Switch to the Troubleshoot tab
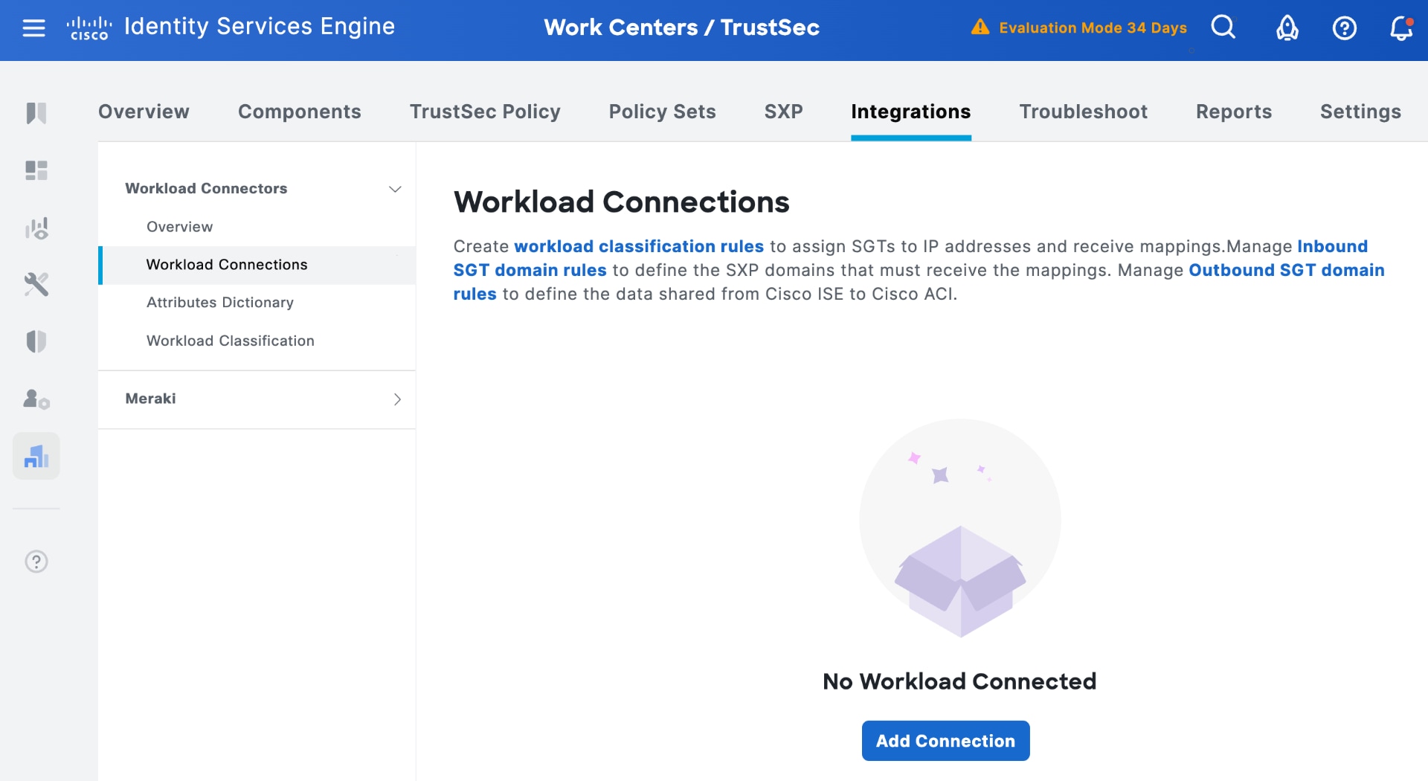The image size is (1428, 781). 1083,112
